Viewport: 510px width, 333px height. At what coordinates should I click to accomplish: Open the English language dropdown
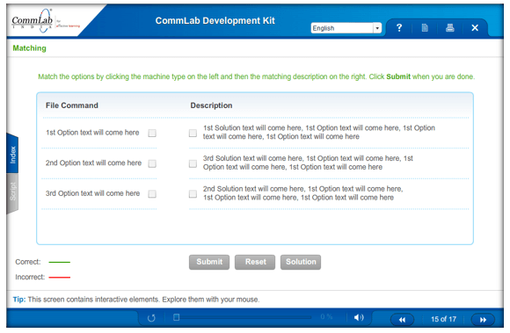[x=346, y=28]
